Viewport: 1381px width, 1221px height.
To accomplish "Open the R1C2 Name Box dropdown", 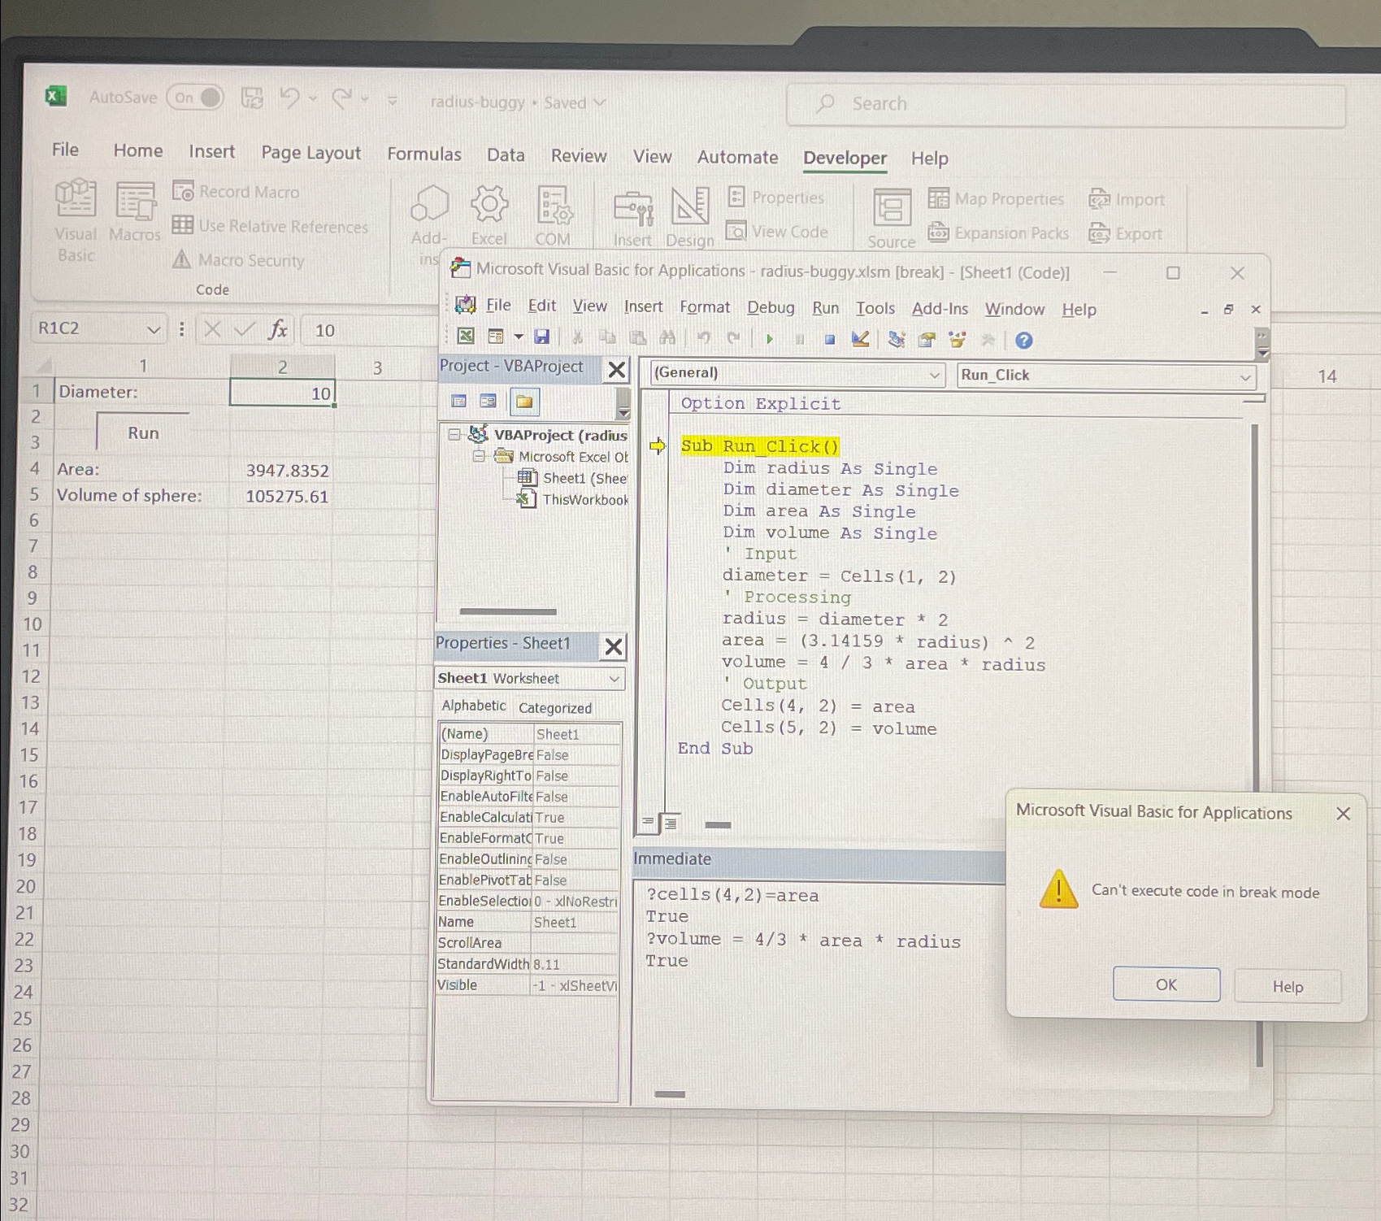I will tap(153, 329).
